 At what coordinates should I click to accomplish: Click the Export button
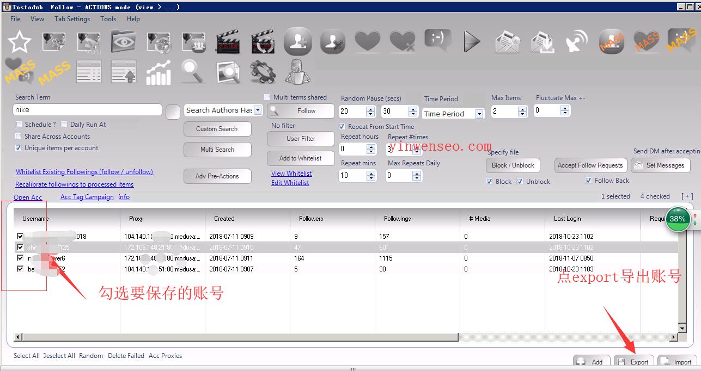(634, 362)
